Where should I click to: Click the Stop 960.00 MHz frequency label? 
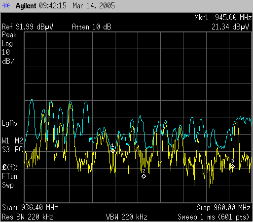pos(223,208)
